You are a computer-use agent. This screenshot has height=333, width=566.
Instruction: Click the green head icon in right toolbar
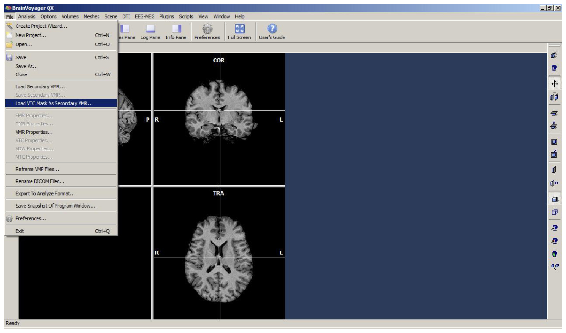554,253
